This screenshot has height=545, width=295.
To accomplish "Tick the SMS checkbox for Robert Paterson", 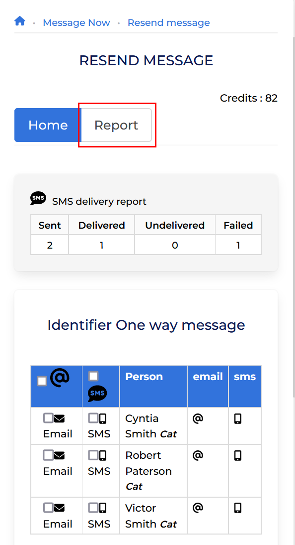I will tap(93, 455).
